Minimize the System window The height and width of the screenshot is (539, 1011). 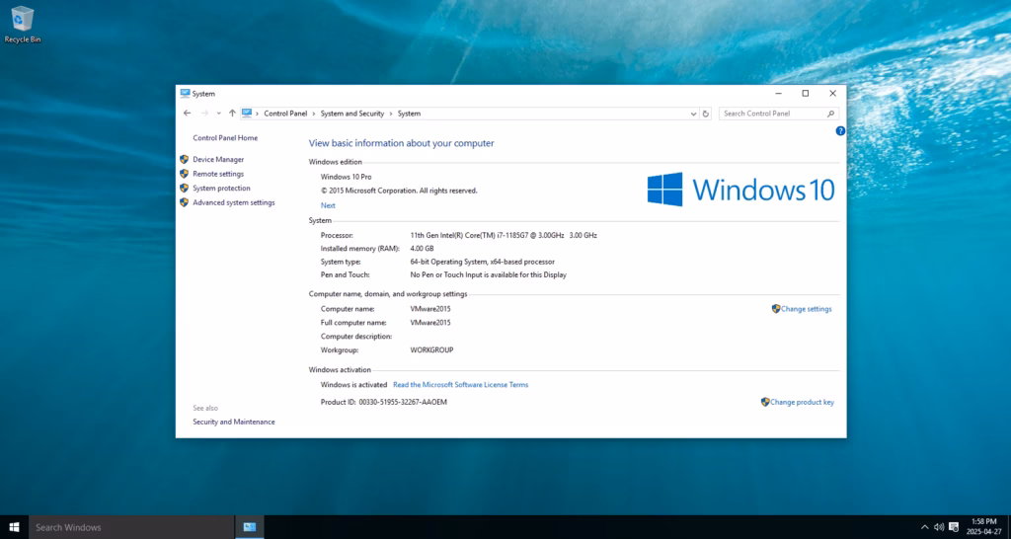pyautogui.click(x=778, y=94)
